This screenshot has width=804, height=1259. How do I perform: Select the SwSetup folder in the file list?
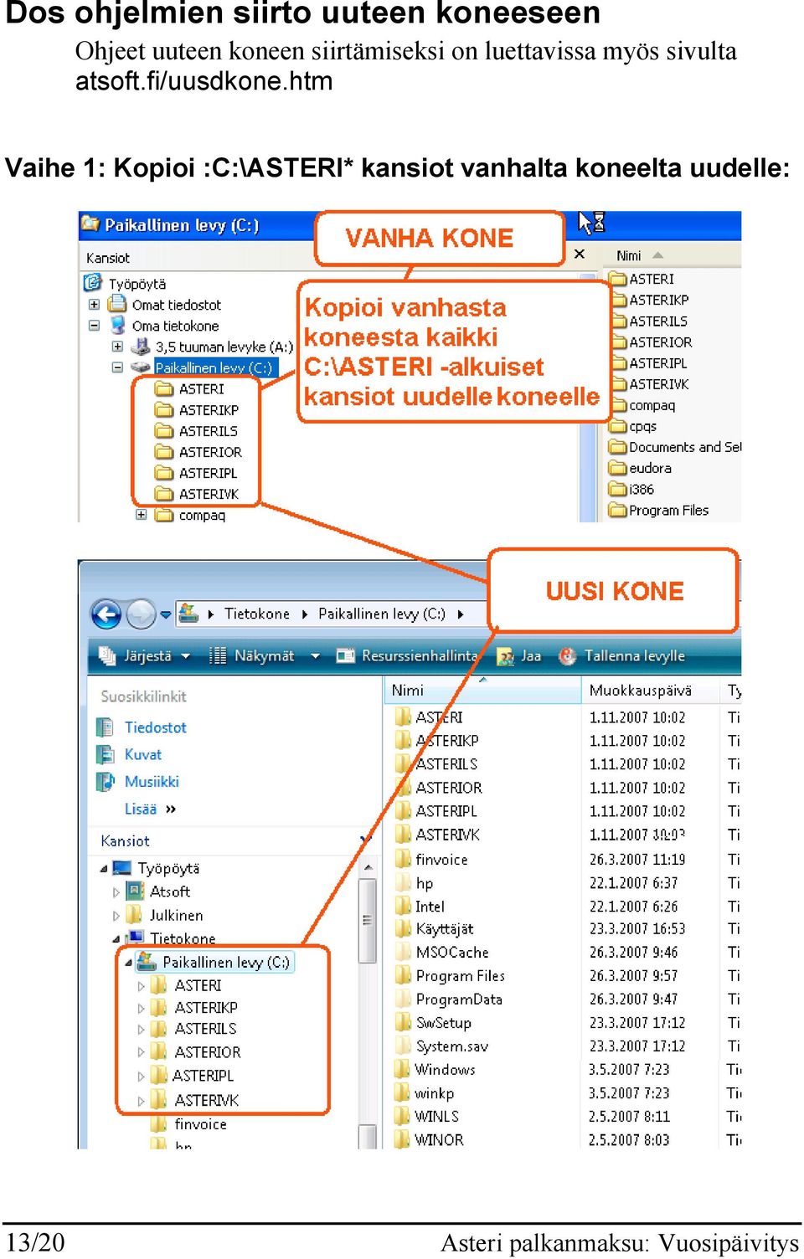pos(443,1023)
